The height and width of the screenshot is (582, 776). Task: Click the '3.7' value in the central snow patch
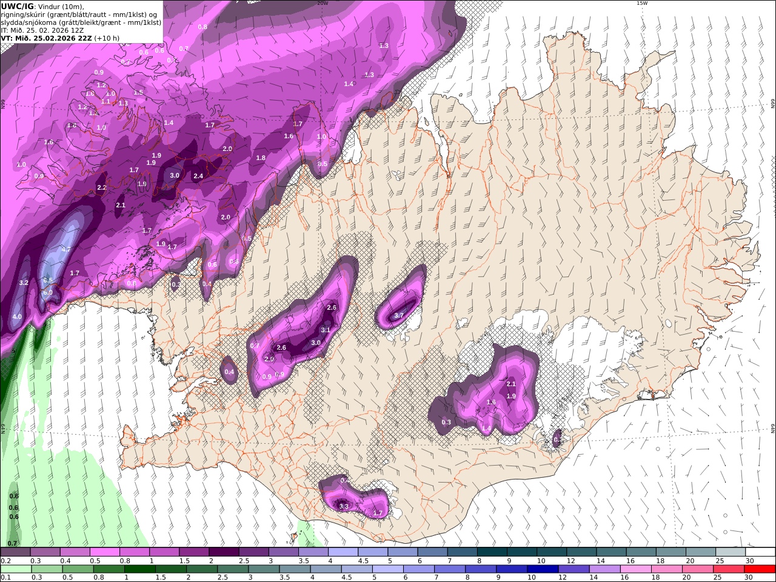(399, 315)
